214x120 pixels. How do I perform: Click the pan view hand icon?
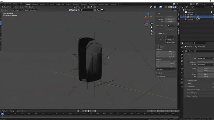(x=151, y=27)
